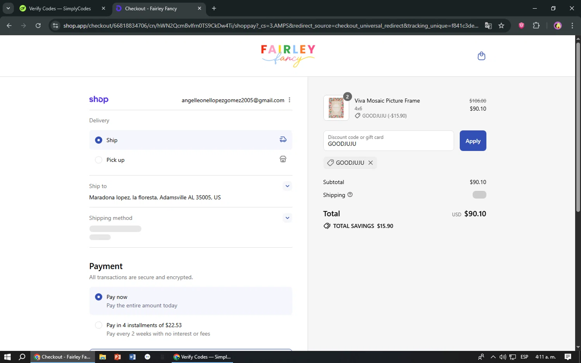581x363 pixels.
Task: Click the discount code input field
Action: tap(388, 141)
